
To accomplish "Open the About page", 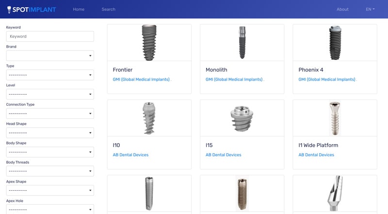I will tap(342, 9).
